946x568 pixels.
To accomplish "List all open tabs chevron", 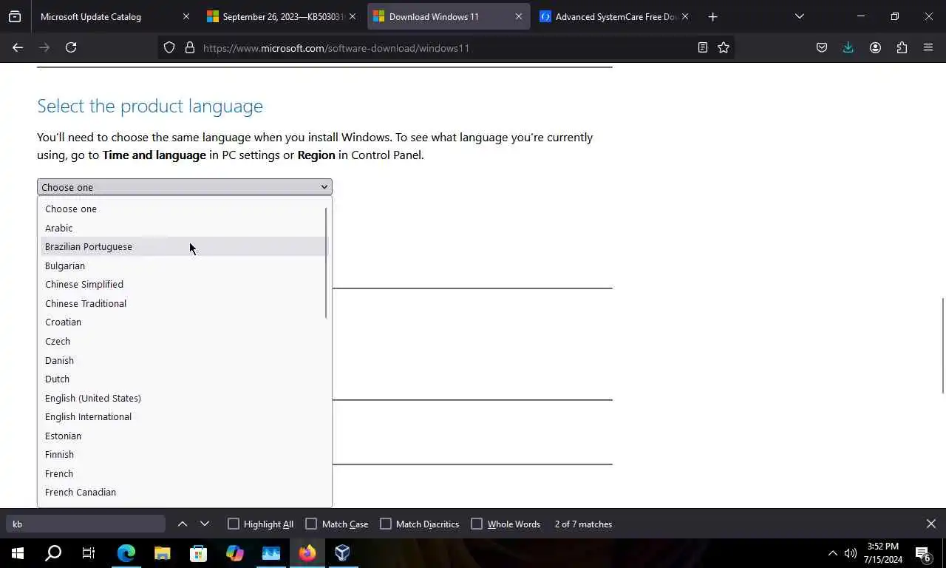I will 799,16.
